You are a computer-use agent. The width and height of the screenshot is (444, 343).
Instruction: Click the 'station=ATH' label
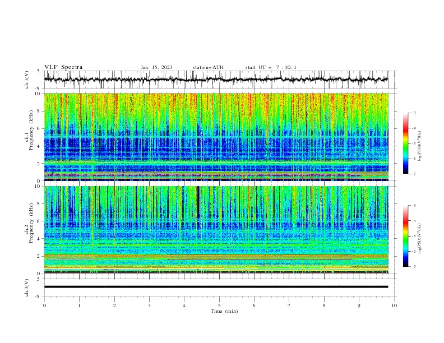[x=208, y=67]
